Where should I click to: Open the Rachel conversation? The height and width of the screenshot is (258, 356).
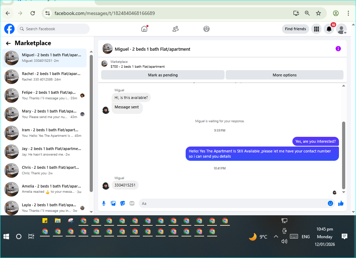44,77
